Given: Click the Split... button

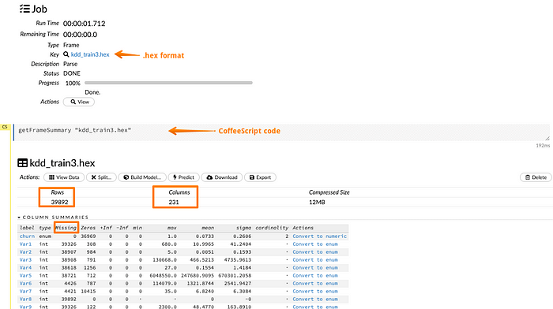Looking at the screenshot, I should point(101,177).
